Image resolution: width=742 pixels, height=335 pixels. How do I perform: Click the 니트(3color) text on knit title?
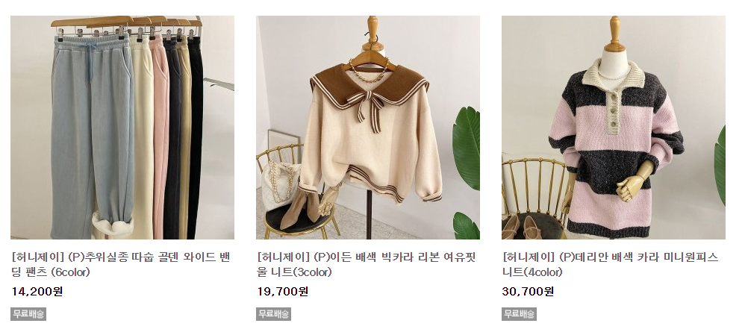[302, 272]
